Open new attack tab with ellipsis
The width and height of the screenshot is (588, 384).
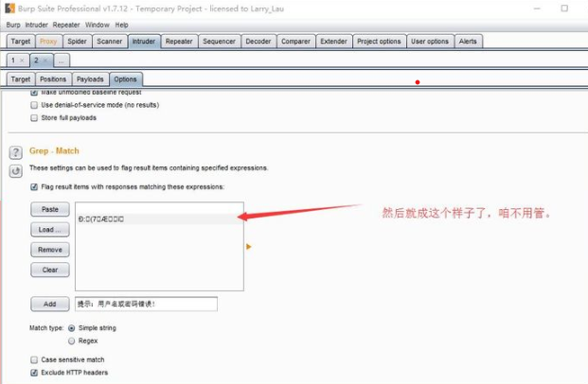tap(62, 61)
